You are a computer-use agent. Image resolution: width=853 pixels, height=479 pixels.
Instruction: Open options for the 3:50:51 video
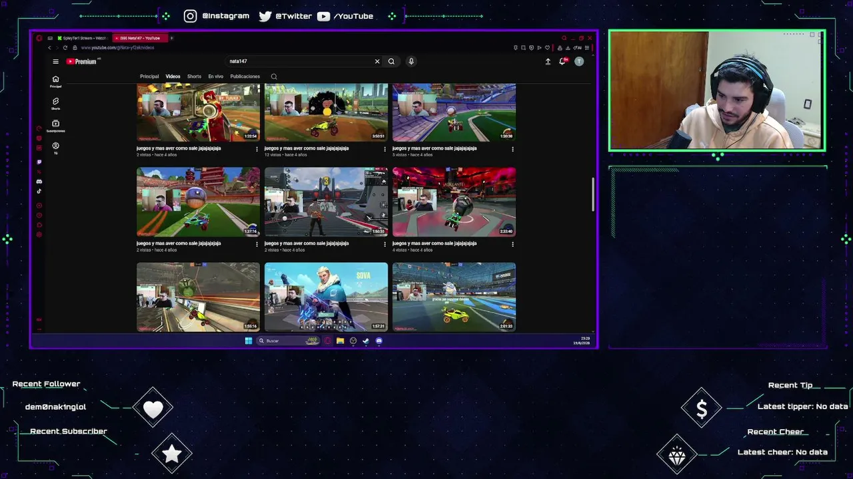385,149
